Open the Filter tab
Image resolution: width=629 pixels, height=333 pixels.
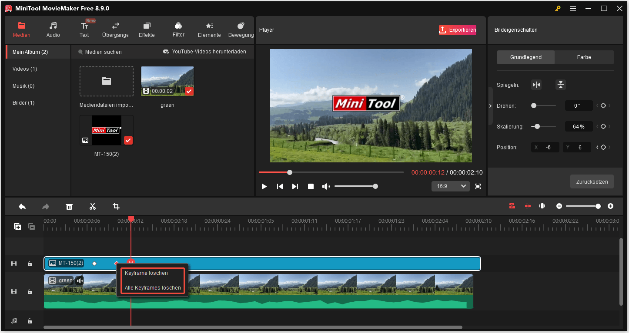[x=178, y=30]
